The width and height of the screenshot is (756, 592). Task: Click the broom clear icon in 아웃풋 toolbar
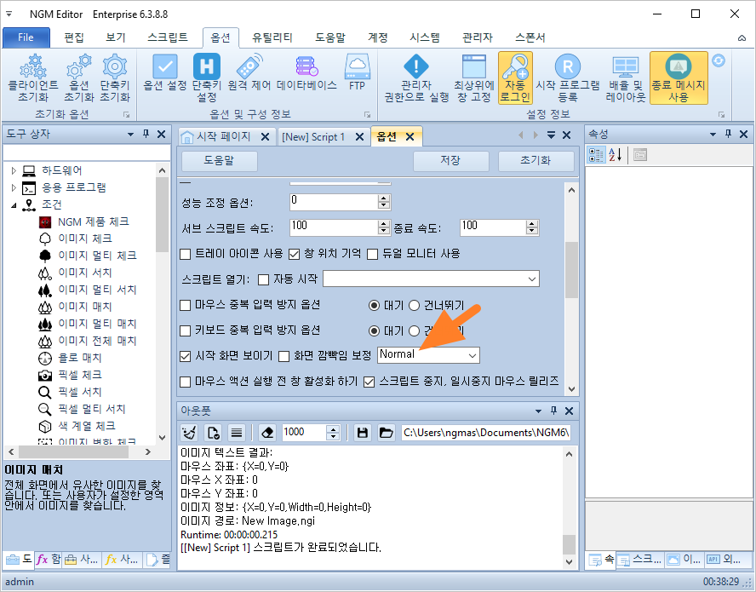point(190,433)
